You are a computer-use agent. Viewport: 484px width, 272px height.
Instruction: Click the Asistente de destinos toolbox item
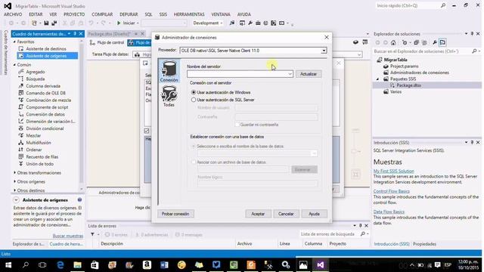point(46,48)
